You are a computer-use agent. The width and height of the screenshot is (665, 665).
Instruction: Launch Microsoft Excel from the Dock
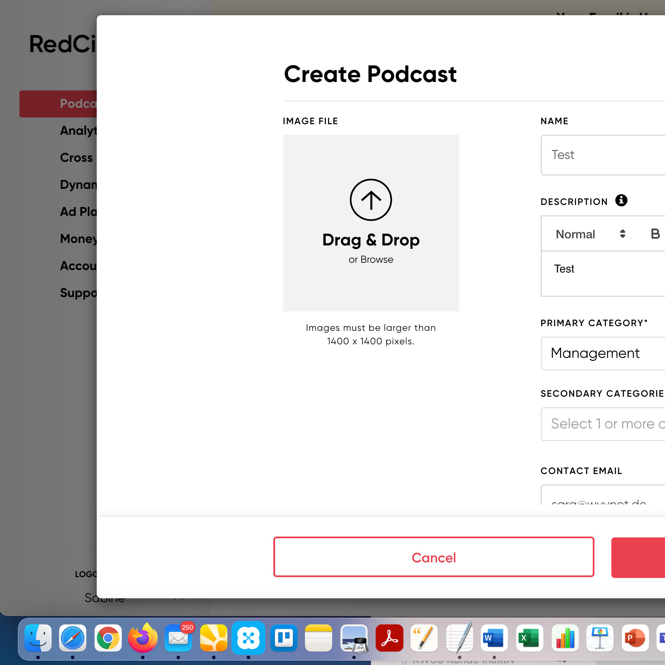coord(529,638)
